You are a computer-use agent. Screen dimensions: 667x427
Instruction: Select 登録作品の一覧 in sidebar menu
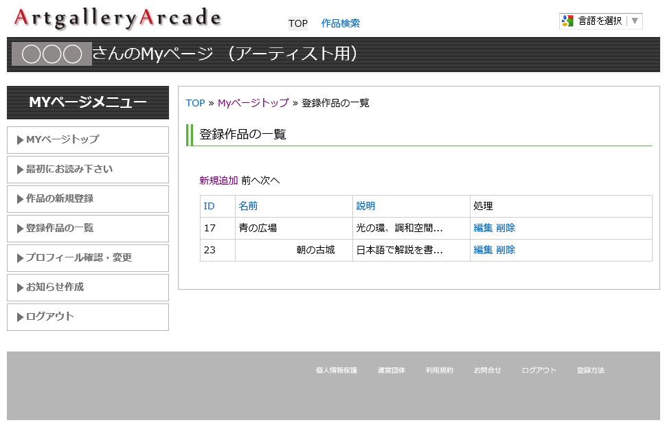(88, 228)
